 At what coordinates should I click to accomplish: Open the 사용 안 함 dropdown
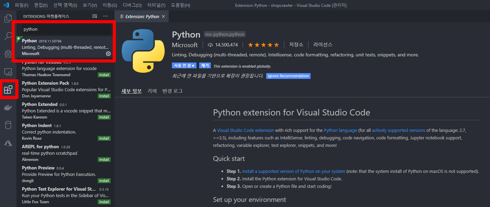pos(184,66)
